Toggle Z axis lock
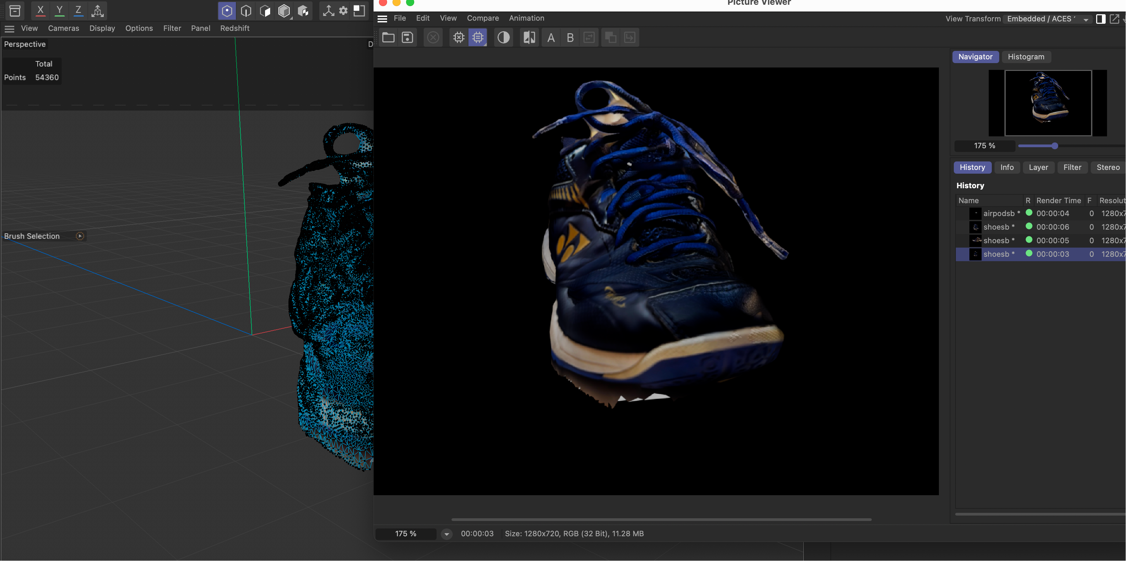 tap(78, 11)
